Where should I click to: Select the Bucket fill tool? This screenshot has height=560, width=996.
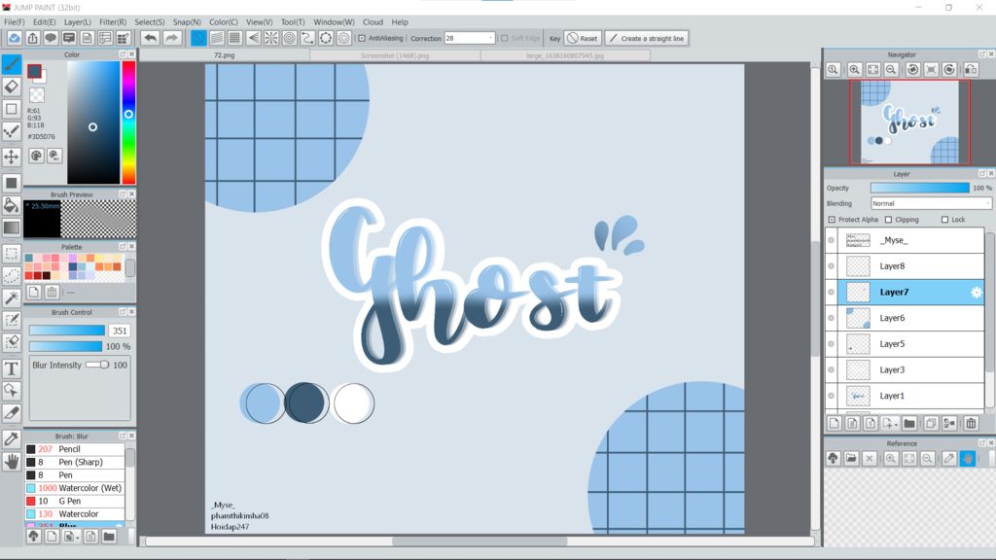click(x=12, y=205)
